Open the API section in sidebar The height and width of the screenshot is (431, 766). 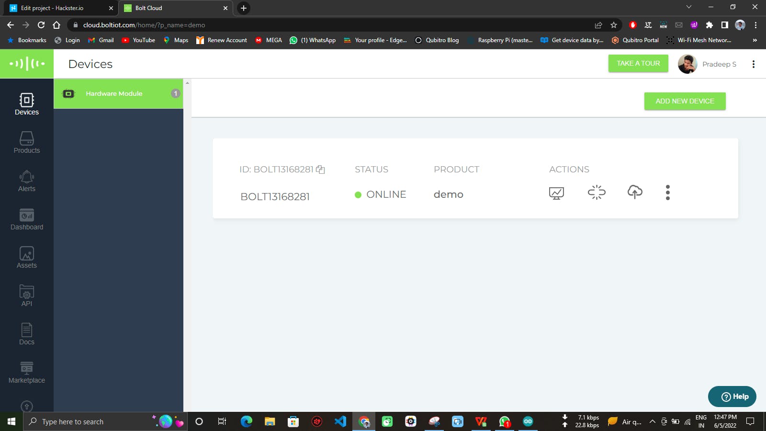pyautogui.click(x=27, y=296)
